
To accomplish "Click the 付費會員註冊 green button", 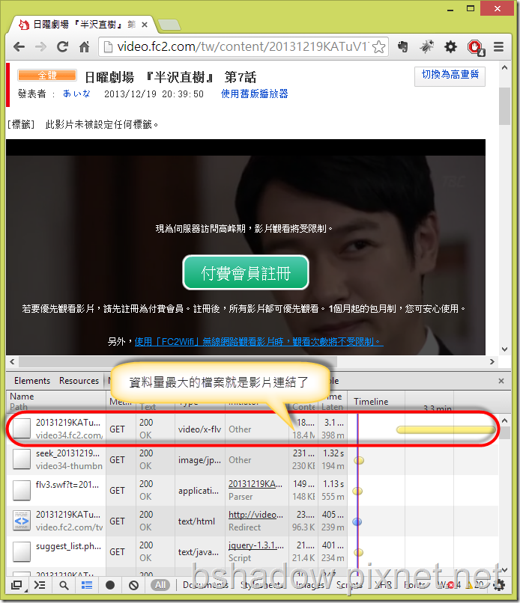I will 246,272.
